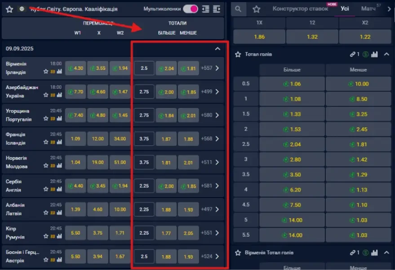Select double chance 1X odds 1.86
Screen dimensions: 395x270
pos(259,37)
